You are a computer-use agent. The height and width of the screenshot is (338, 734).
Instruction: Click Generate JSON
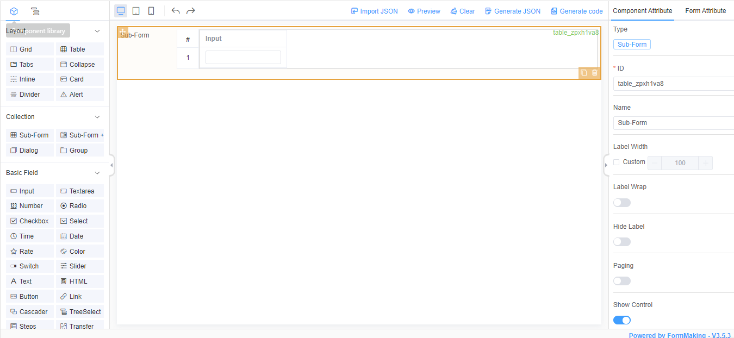pyautogui.click(x=513, y=11)
